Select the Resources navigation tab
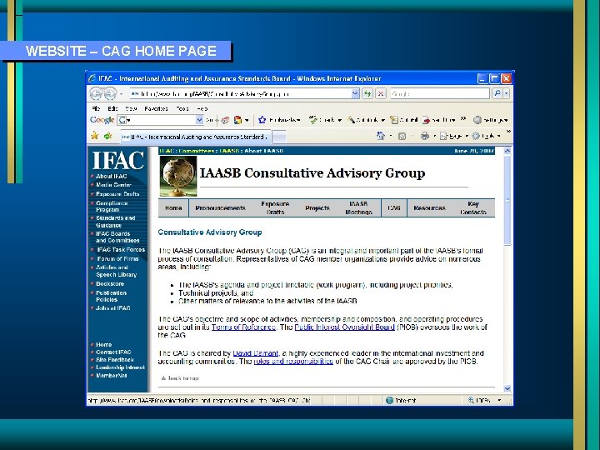600x450 pixels. click(x=429, y=207)
